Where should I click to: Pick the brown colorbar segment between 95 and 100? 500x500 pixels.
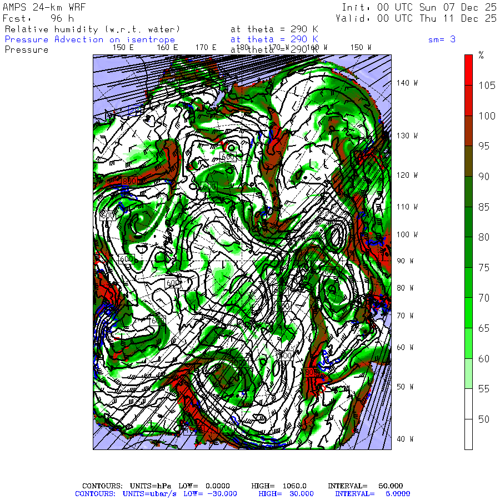468,131
